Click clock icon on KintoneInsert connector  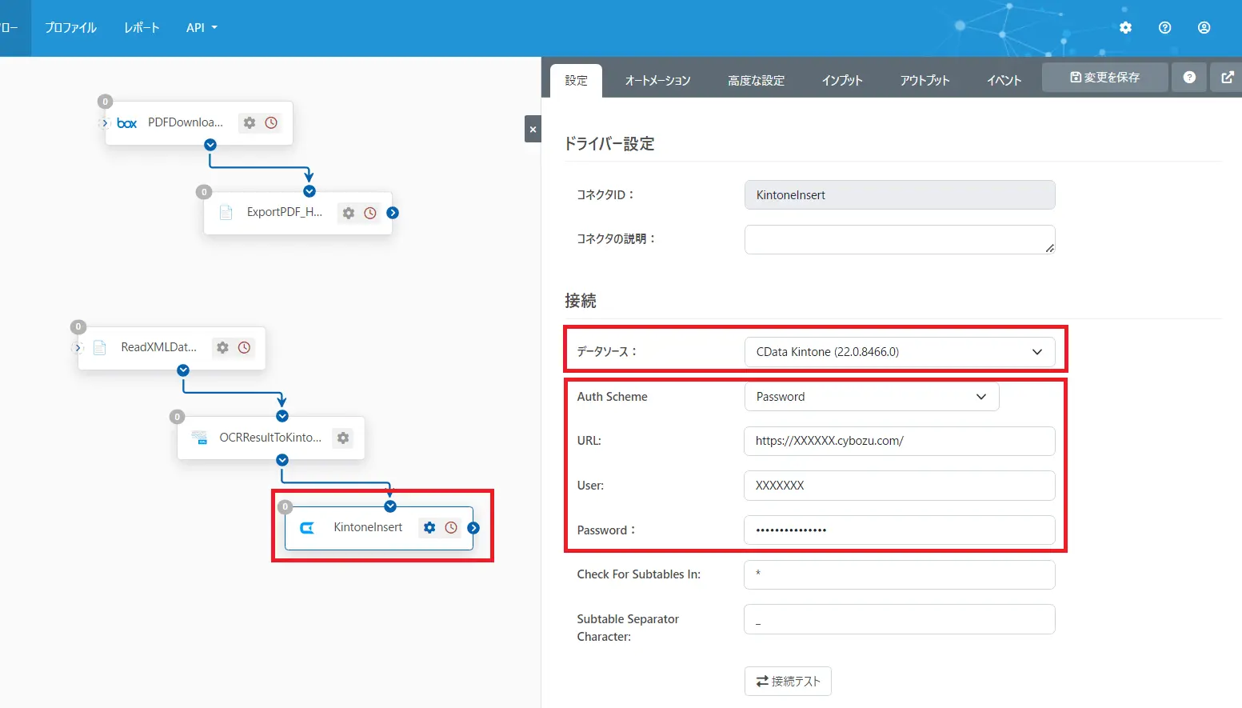451,527
